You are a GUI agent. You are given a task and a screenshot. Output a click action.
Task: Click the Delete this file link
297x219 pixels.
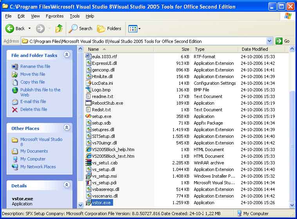coord(34,109)
